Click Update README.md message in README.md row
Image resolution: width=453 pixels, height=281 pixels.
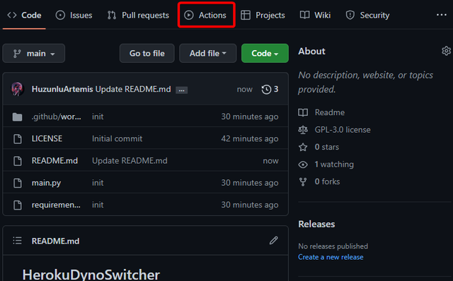[130, 160]
